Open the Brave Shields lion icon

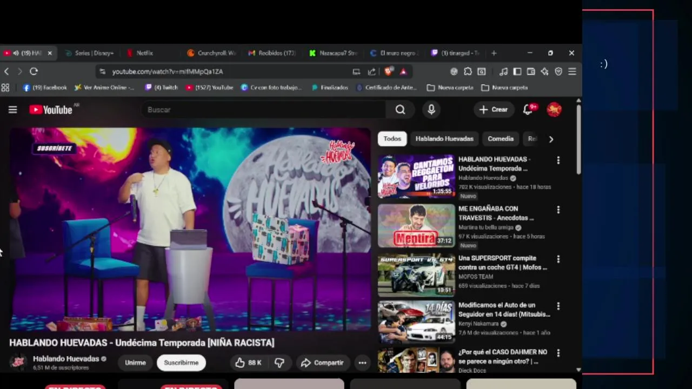point(388,71)
